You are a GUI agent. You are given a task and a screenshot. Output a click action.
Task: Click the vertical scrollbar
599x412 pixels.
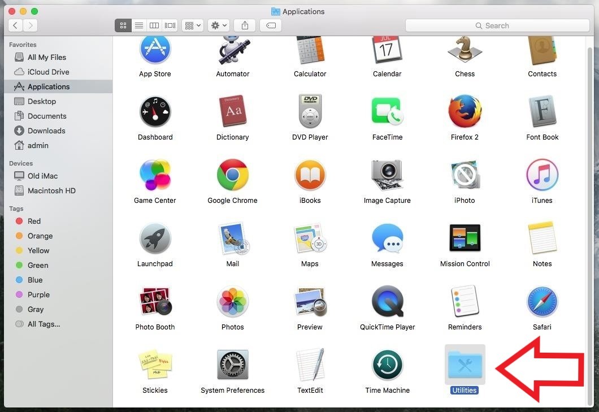589,225
